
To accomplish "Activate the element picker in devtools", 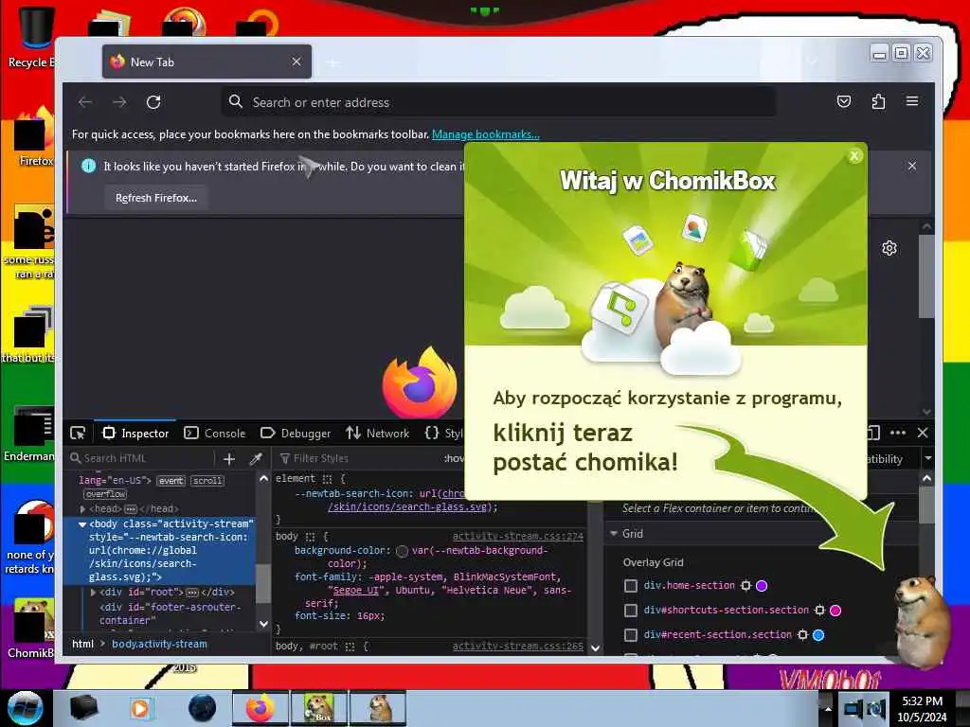I will pos(78,434).
